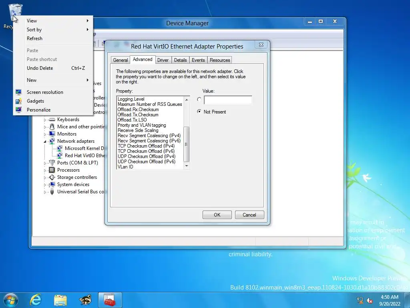Click the Universal Serial Bus icon
Screen dimensions: 410x308
52,192
